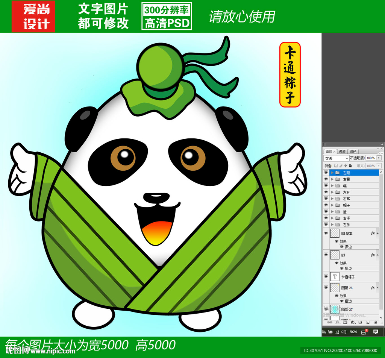The width and height of the screenshot is (385, 358).
Task: Click the lock transparent pixels icon
Action: pos(336,165)
